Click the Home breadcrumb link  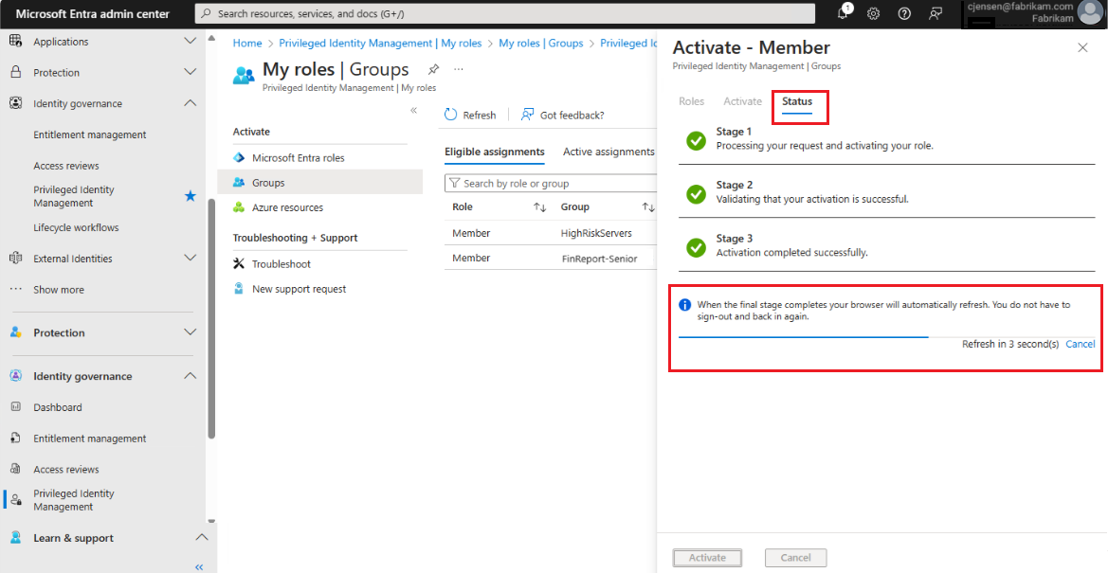tap(247, 44)
